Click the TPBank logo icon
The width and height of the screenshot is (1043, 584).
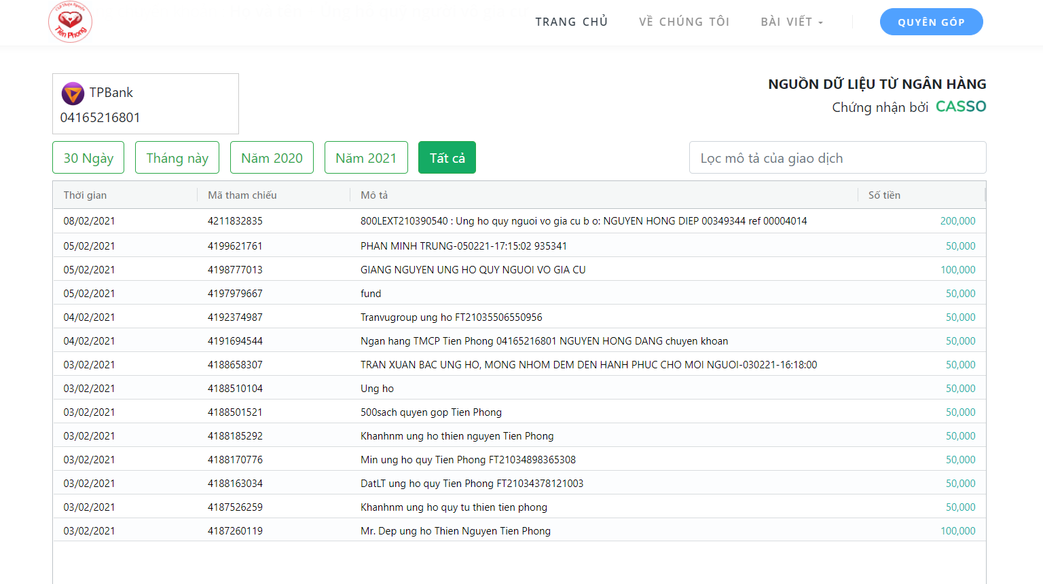(73, 94)
